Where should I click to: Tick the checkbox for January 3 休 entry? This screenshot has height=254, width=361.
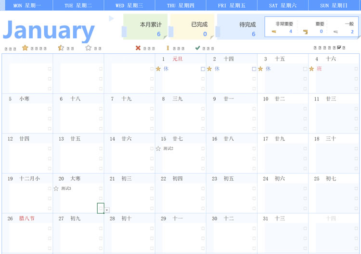pyautogui.click(x=305, y=69)
